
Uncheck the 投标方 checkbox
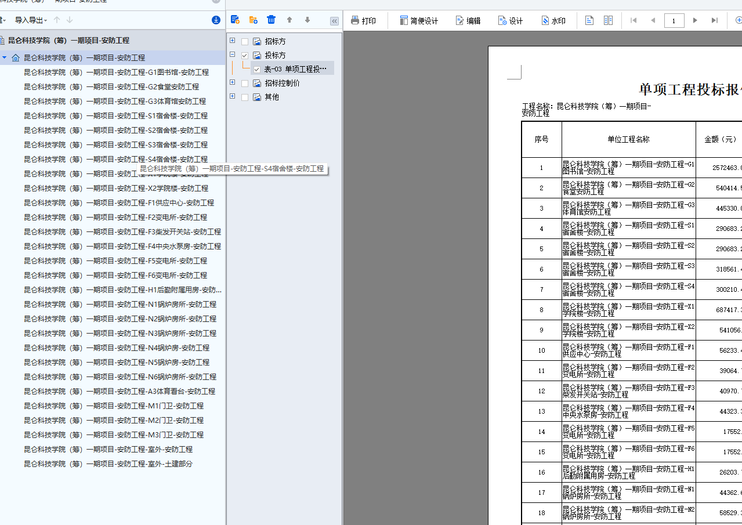[245, 55]
